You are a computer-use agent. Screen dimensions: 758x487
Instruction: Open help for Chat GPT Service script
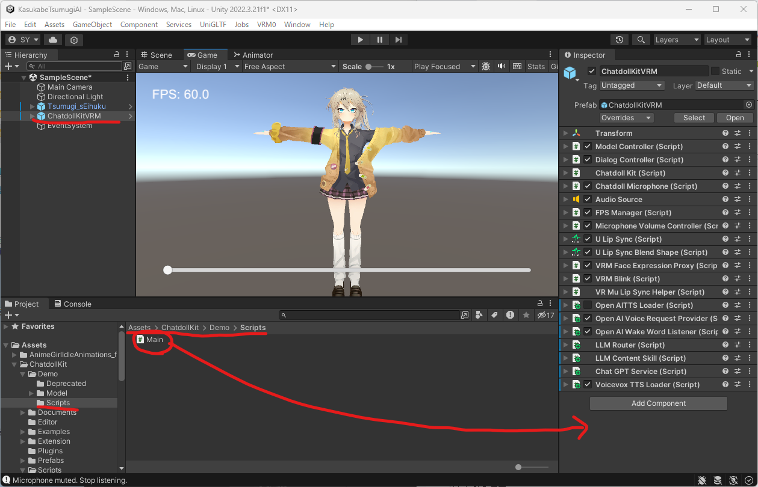pyautogui.click(x=725, y=372)
